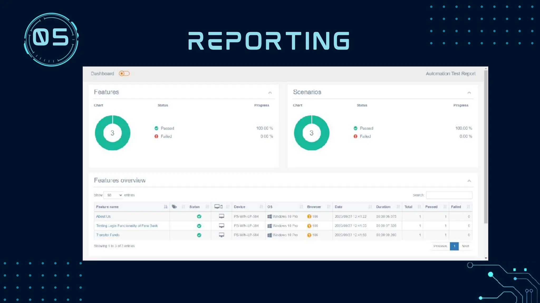Select page 1 in pagination
This screenshot has width=540, height=303.
[x=454, y=246]
